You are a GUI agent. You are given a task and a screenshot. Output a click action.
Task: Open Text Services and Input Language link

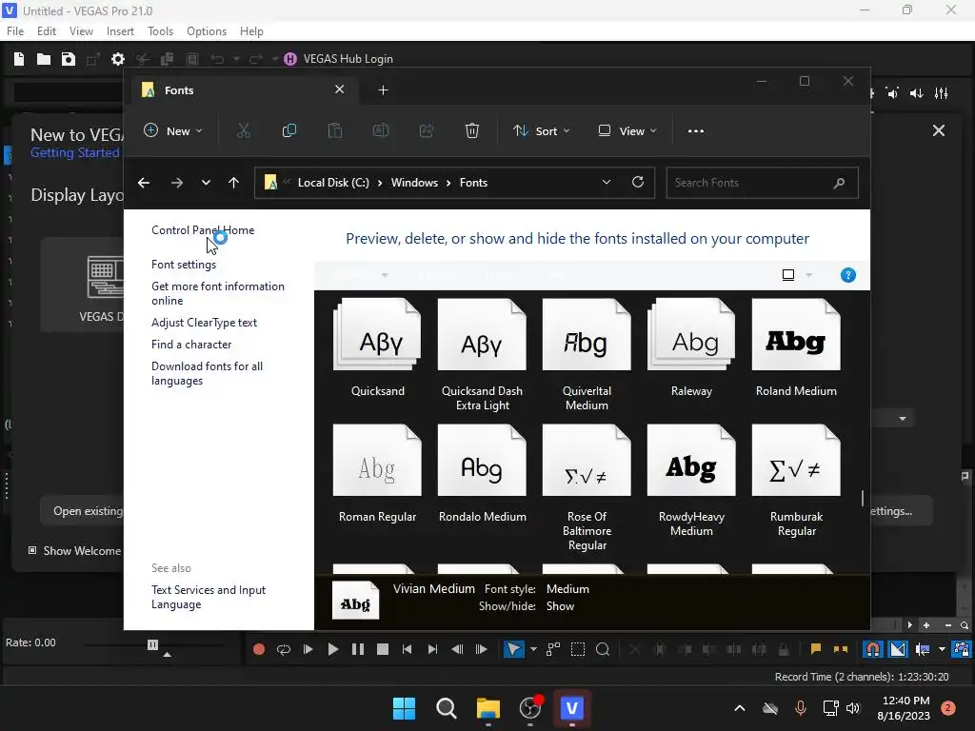tap(209, 598)
